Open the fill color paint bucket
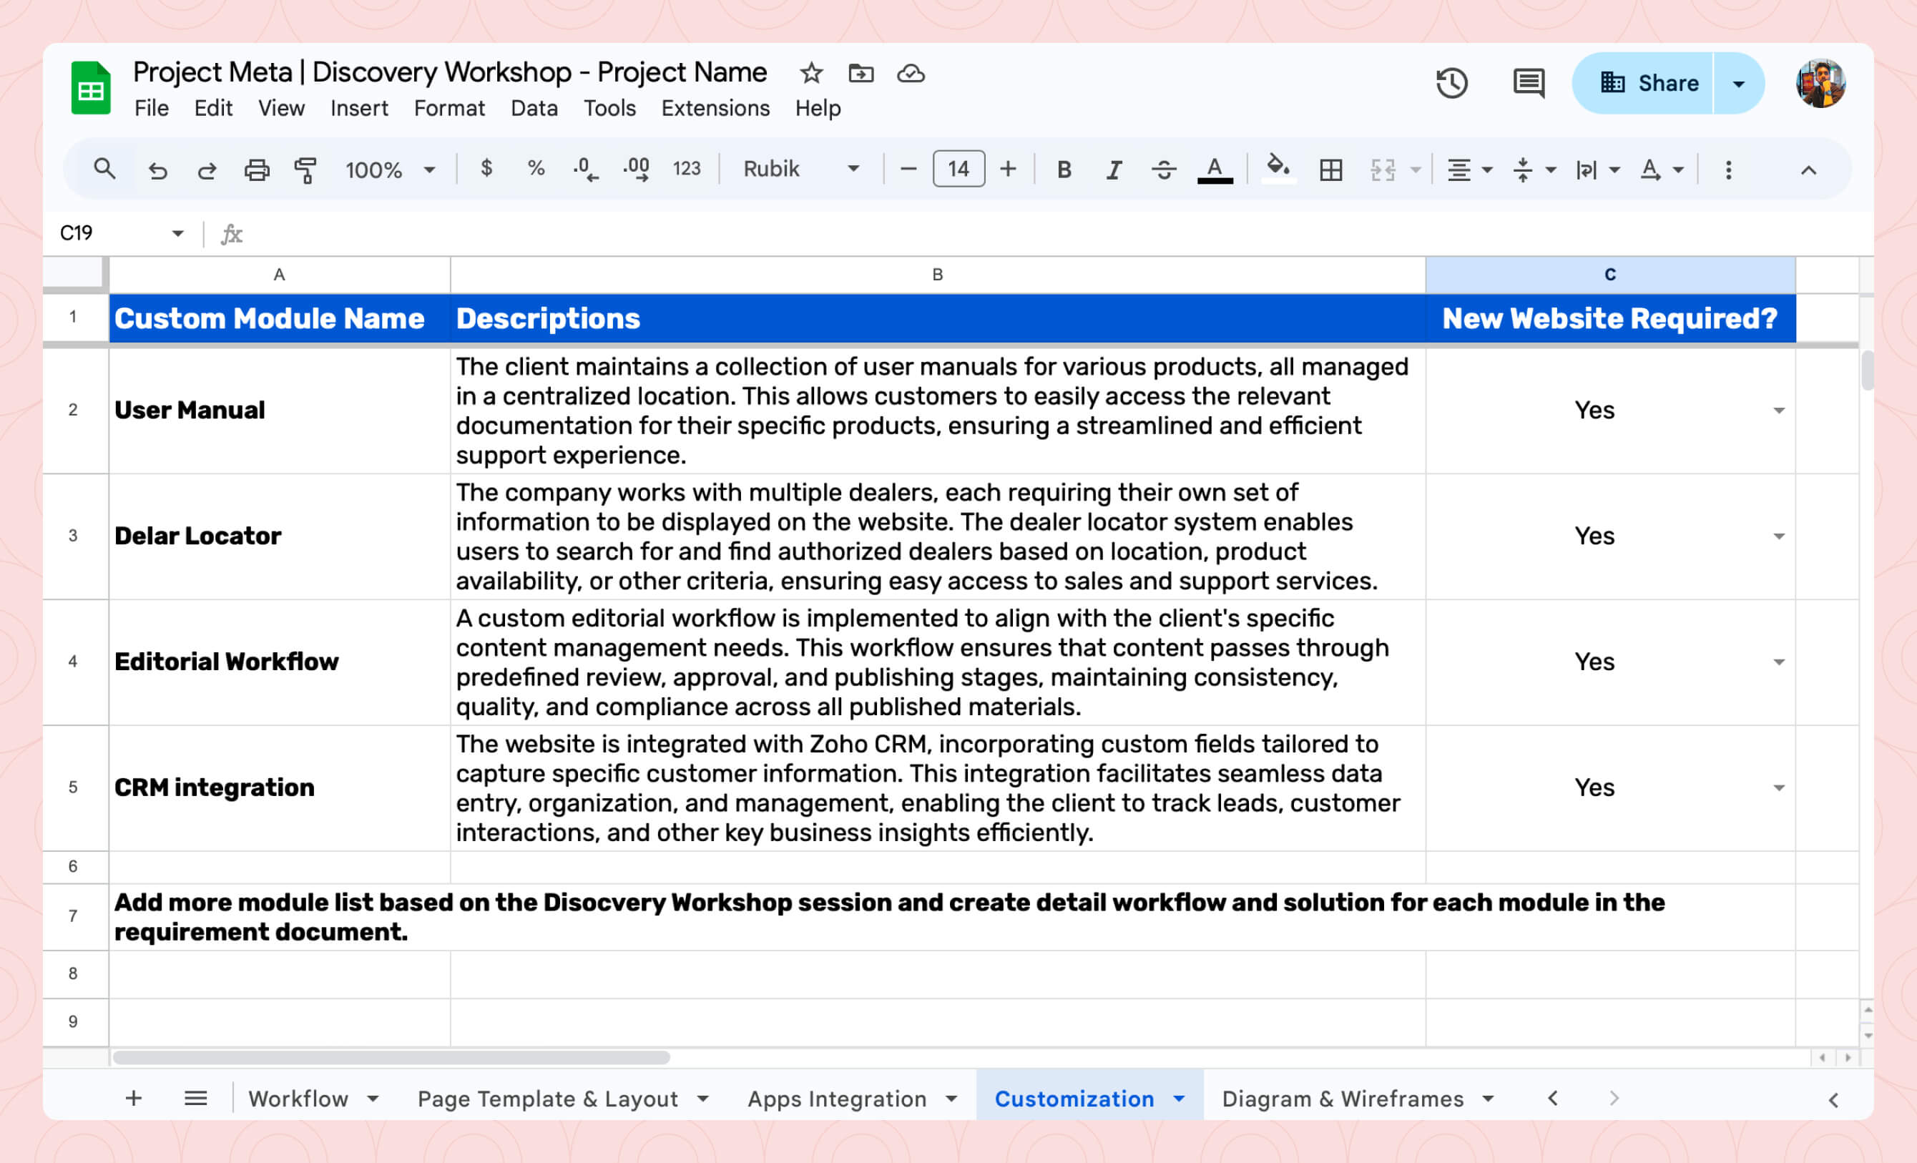Screen dimensions: 1917x1163 [1278, 168]
